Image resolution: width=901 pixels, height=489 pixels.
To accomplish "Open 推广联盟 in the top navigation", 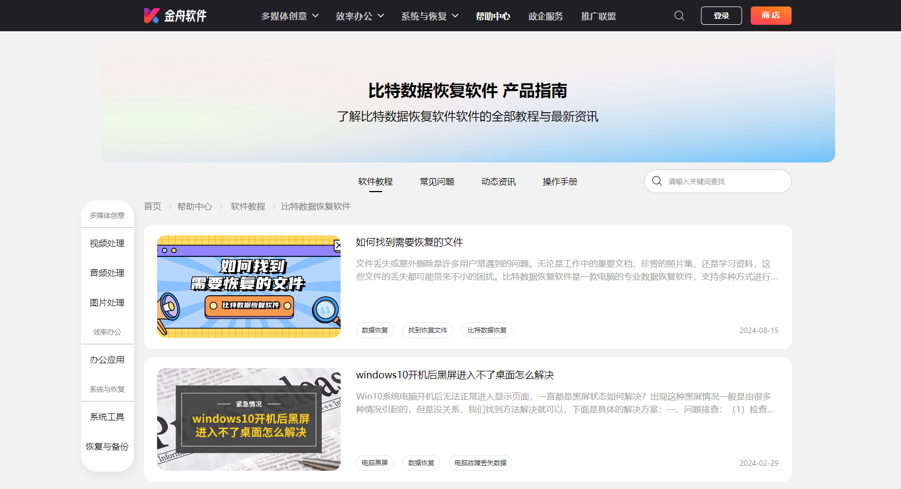I will pos(599,16).
